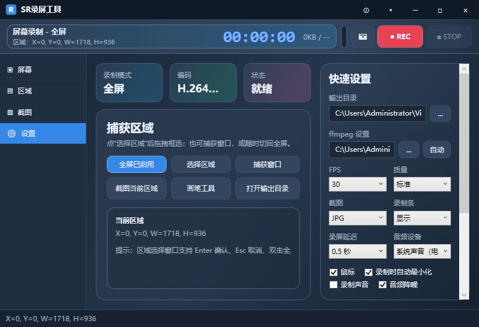479x327 pixels.
Task: Click the 输出目录 path input field
Action: click(377, 114)
